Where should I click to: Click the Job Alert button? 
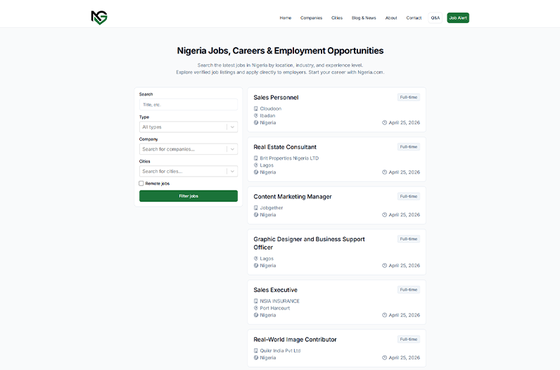point(458,18)
